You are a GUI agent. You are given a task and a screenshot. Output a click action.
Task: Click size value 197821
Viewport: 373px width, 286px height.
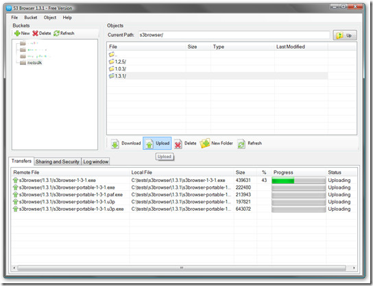click(243, 202)
